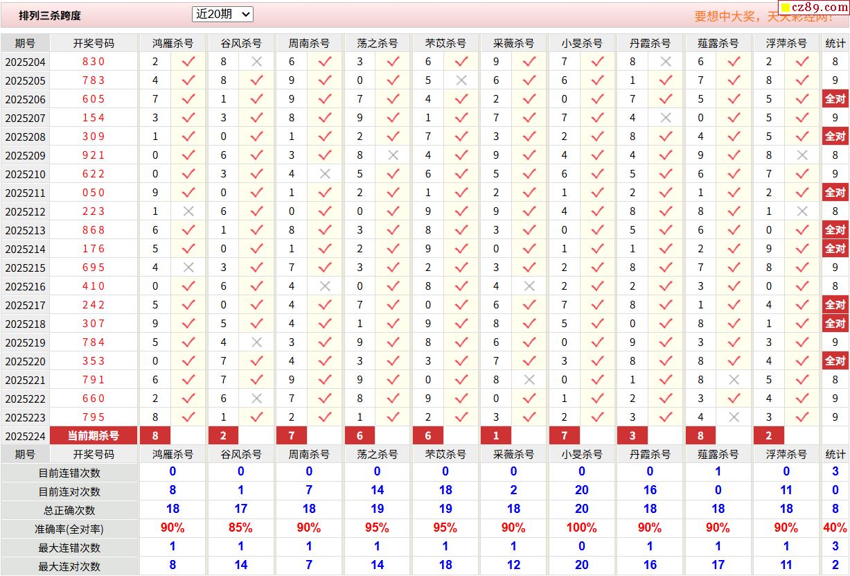Click the cross mark for 荡之杀号 in row 2025209

coord(393,155)
